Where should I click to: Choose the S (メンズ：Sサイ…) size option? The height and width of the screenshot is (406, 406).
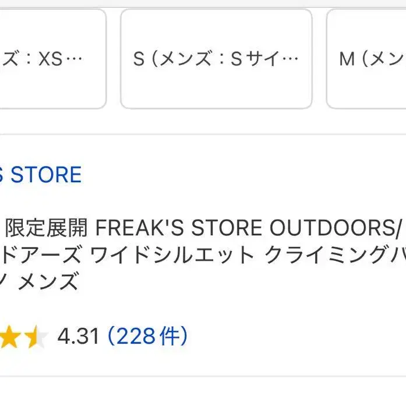coord(216,59)
